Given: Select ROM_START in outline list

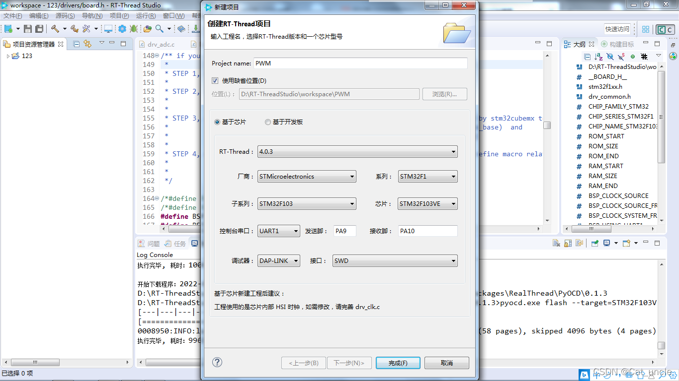Looking at the screenshot, I should click(x=606, y=136).
